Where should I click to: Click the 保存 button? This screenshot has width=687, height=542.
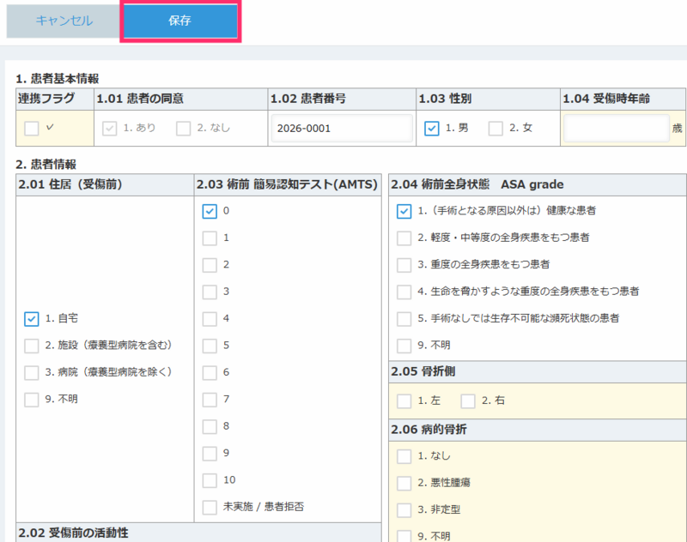pos(180,21)
